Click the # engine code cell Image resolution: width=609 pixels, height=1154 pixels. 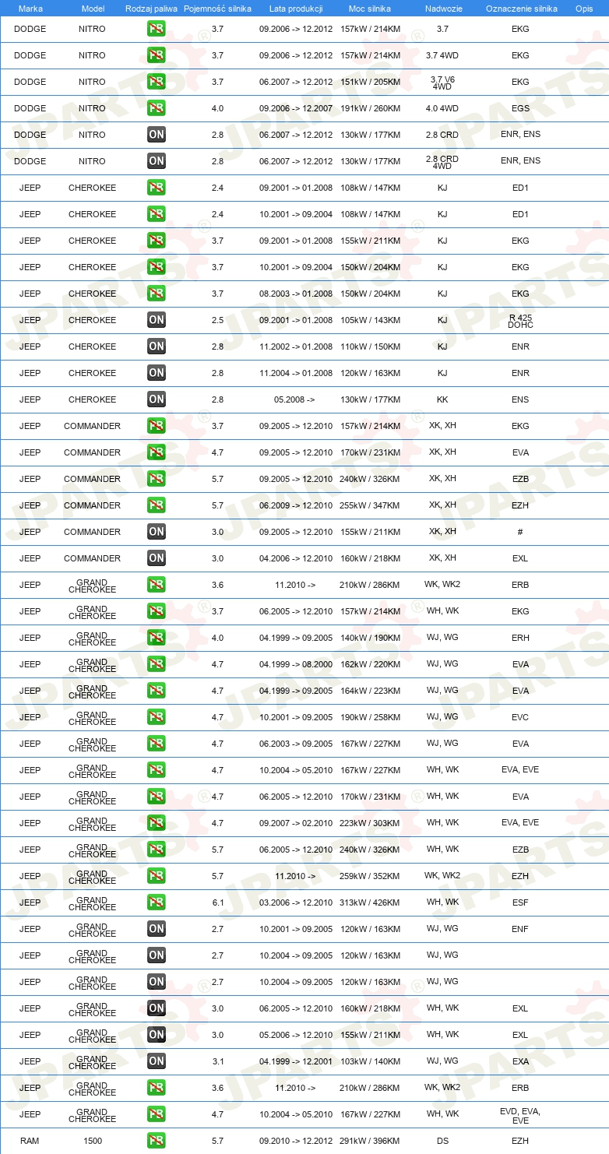coord(520,532)
